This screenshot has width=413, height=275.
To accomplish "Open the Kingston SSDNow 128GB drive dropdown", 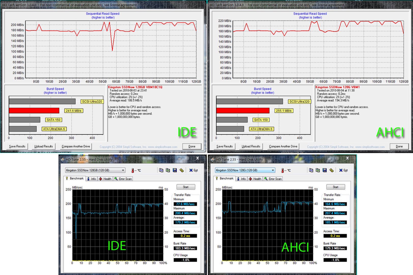I will tap(95, 170).
